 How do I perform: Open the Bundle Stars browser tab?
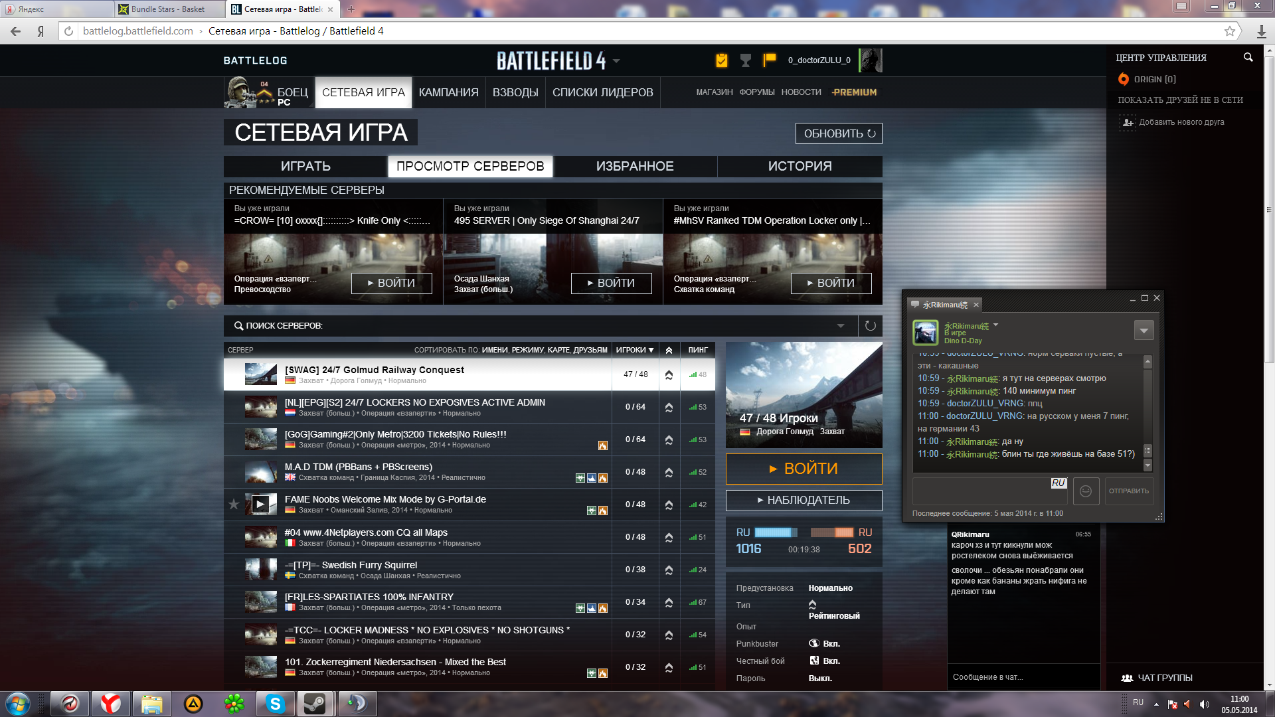tap(169, 9)
